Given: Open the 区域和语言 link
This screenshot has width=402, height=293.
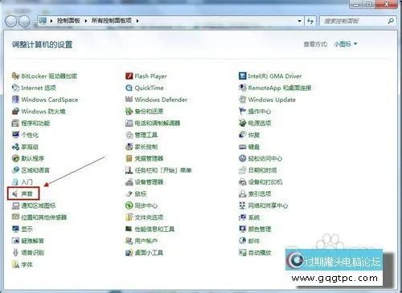Looking at the screenshot, I should pos(35,170).
